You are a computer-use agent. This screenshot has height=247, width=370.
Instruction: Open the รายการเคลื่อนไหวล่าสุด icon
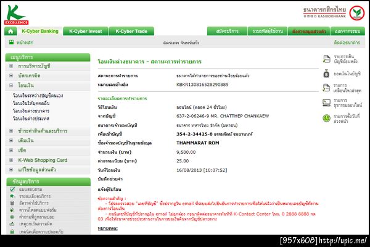(326, 88)
